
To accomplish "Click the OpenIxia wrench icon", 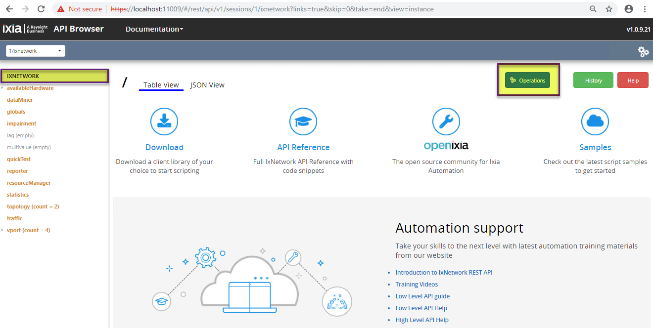I will (x=446, y=121).
